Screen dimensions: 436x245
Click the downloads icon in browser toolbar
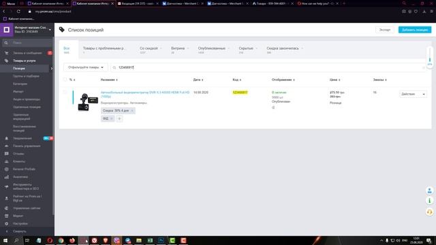424,12
